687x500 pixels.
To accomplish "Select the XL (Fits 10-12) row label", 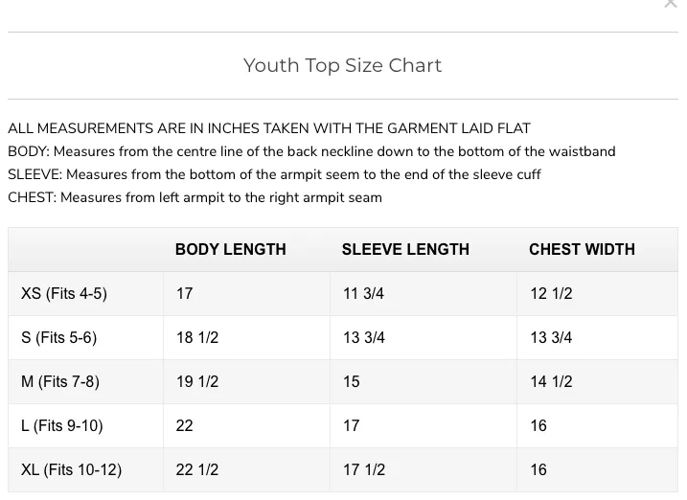I will pos(72,469).
